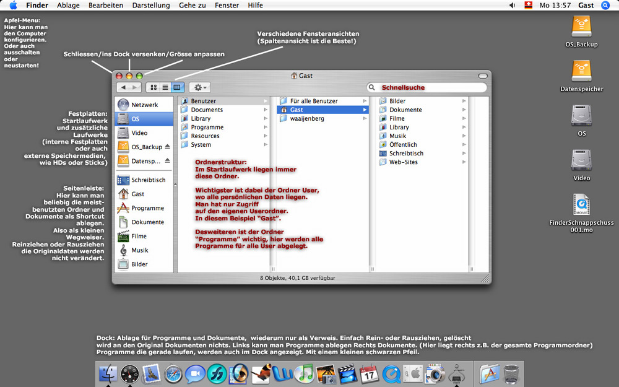619x387 pixels.
Task: Toggle the toolbar with the pill button
Action: coord(482,76)
